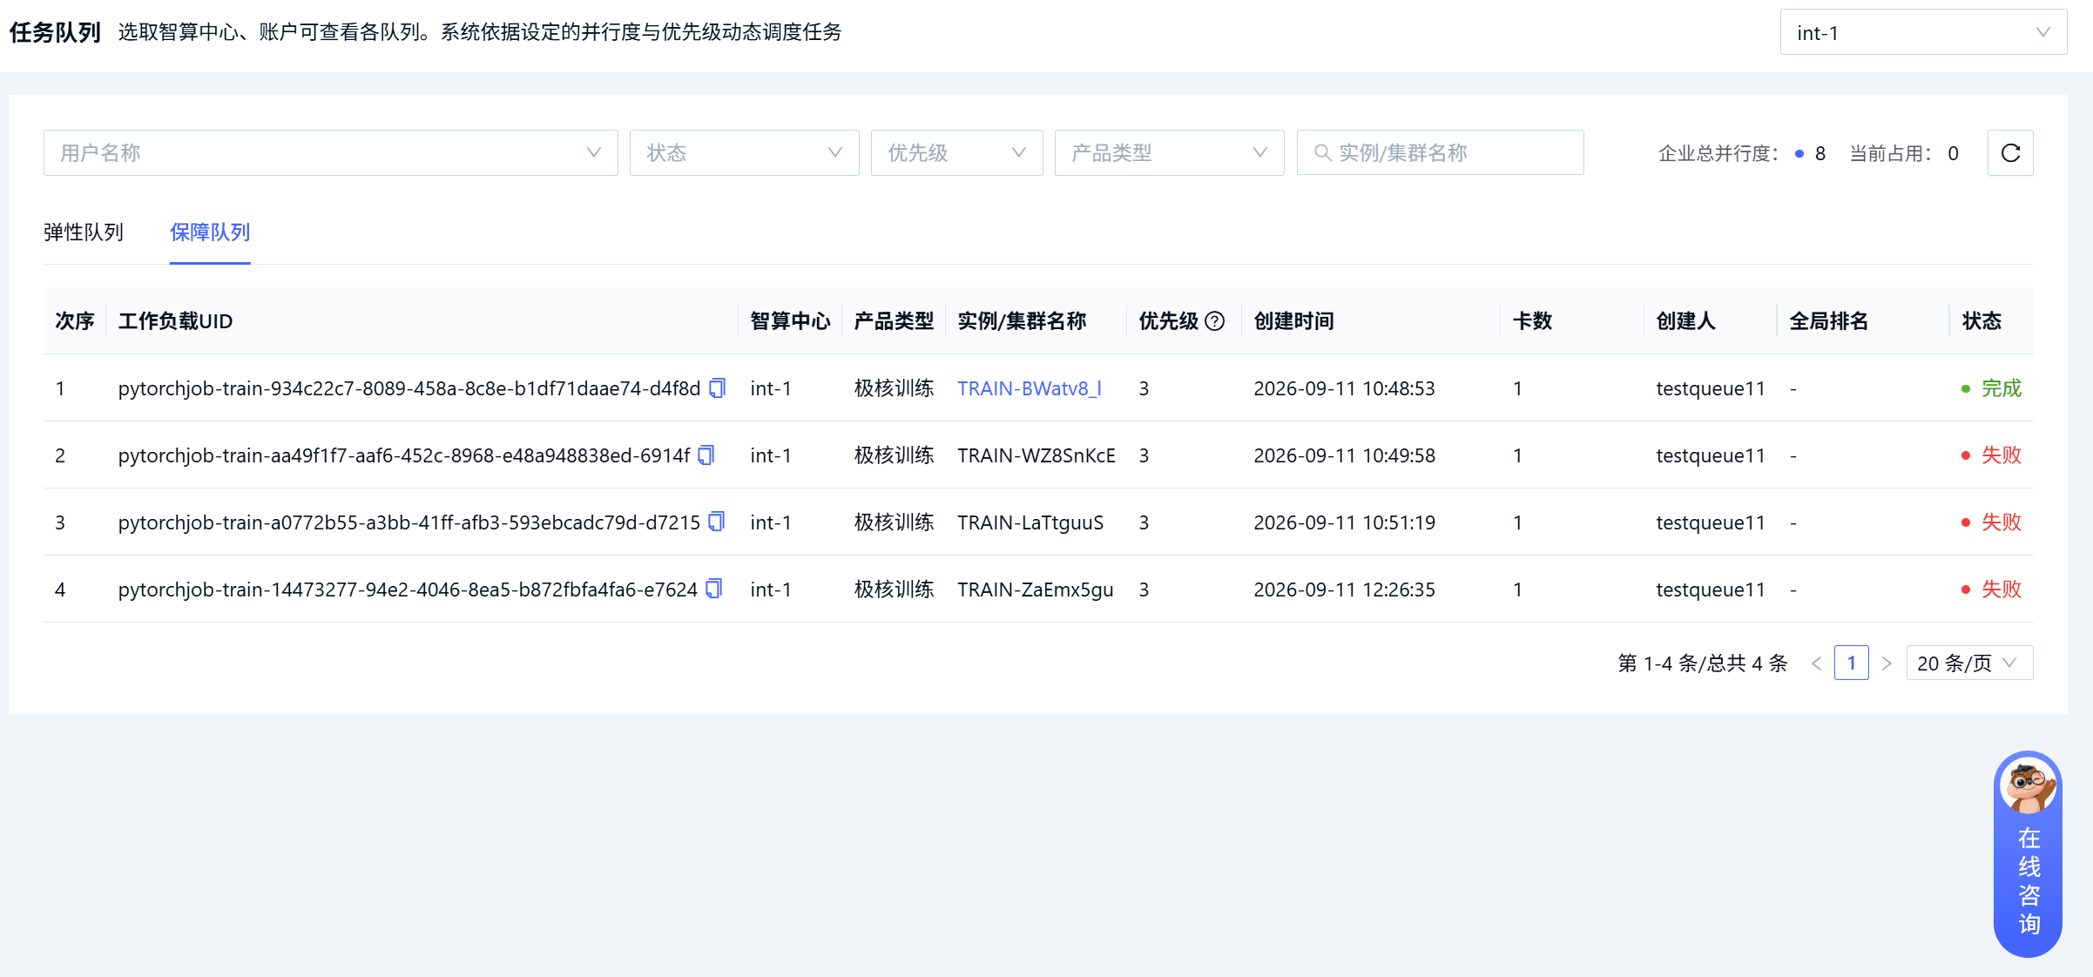Copy UID of job ending d7215
Screen dimensions: 2093x977
tap(716, 522)
